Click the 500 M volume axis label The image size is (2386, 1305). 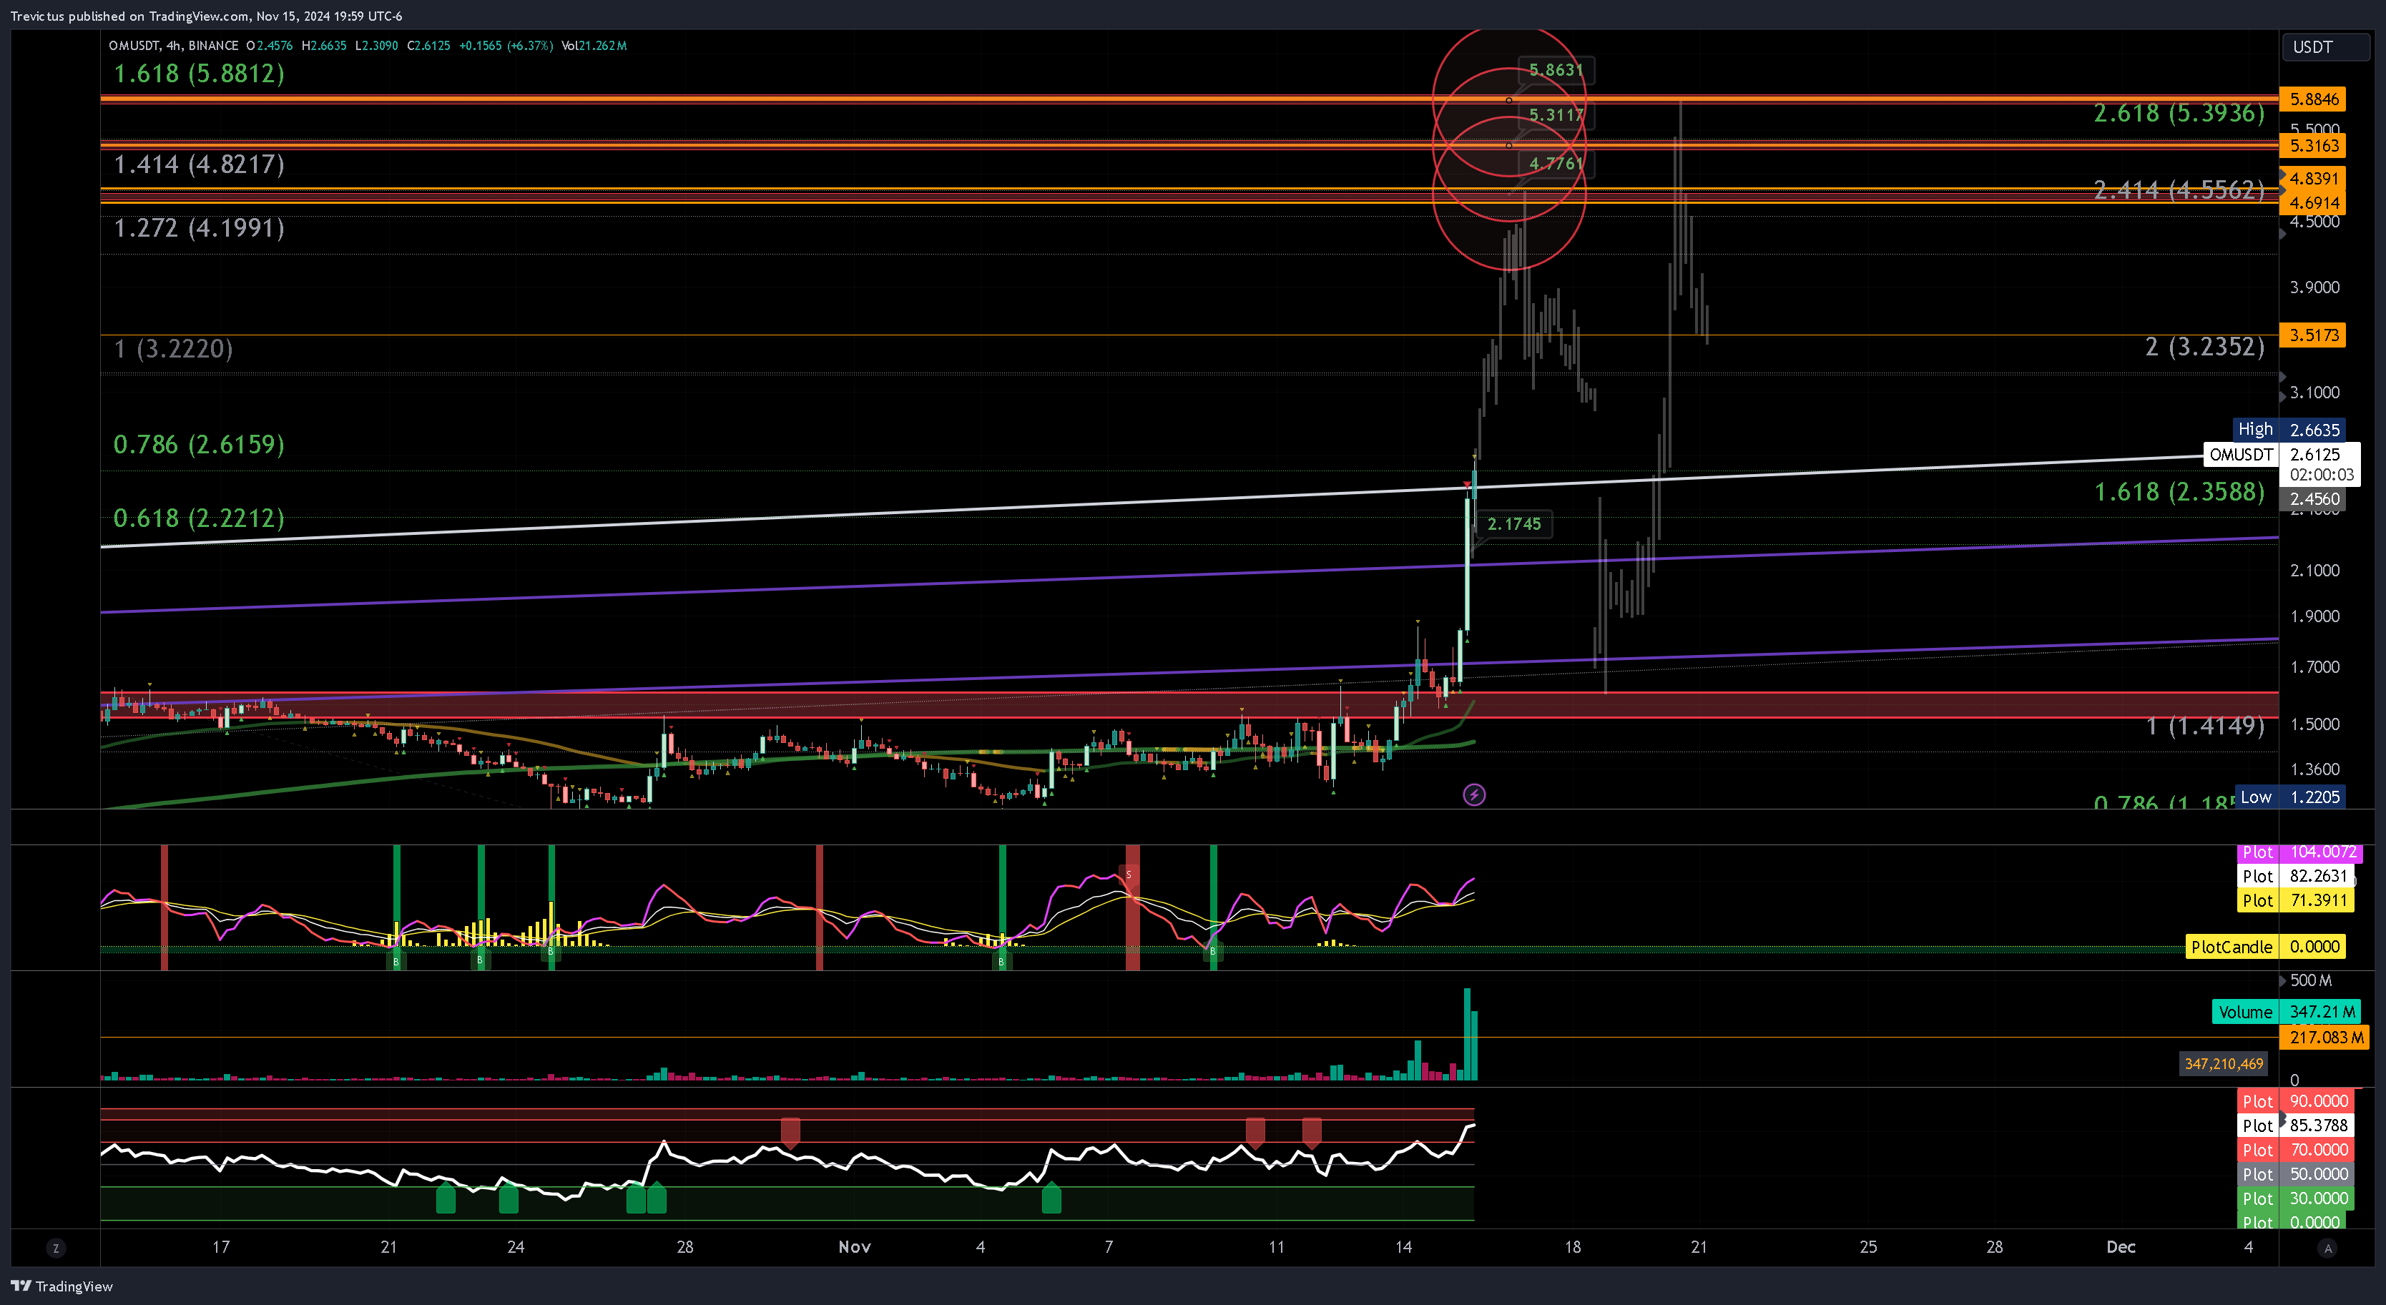tap(2310, 980)
